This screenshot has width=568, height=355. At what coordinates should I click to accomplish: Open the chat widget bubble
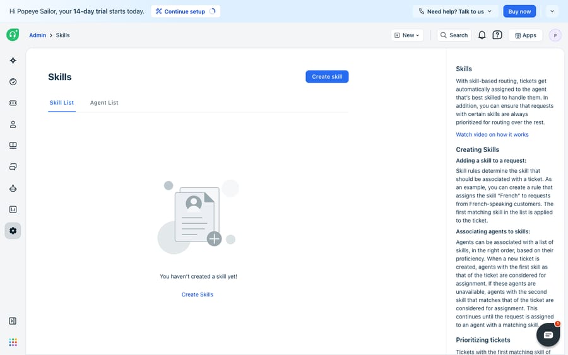pos(548,335)
